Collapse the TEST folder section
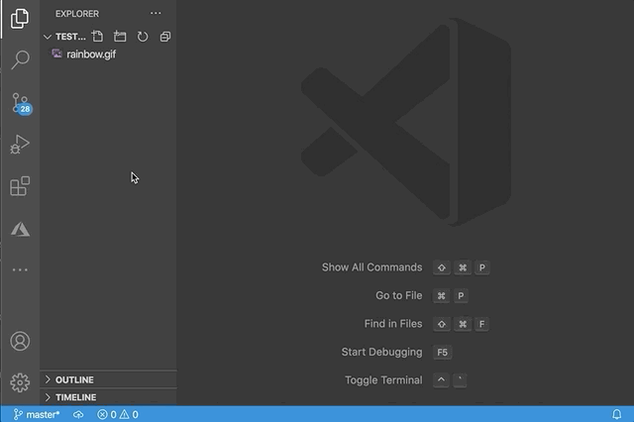The width and height of the screenshot is (634, 422). (x=64, y=37)
